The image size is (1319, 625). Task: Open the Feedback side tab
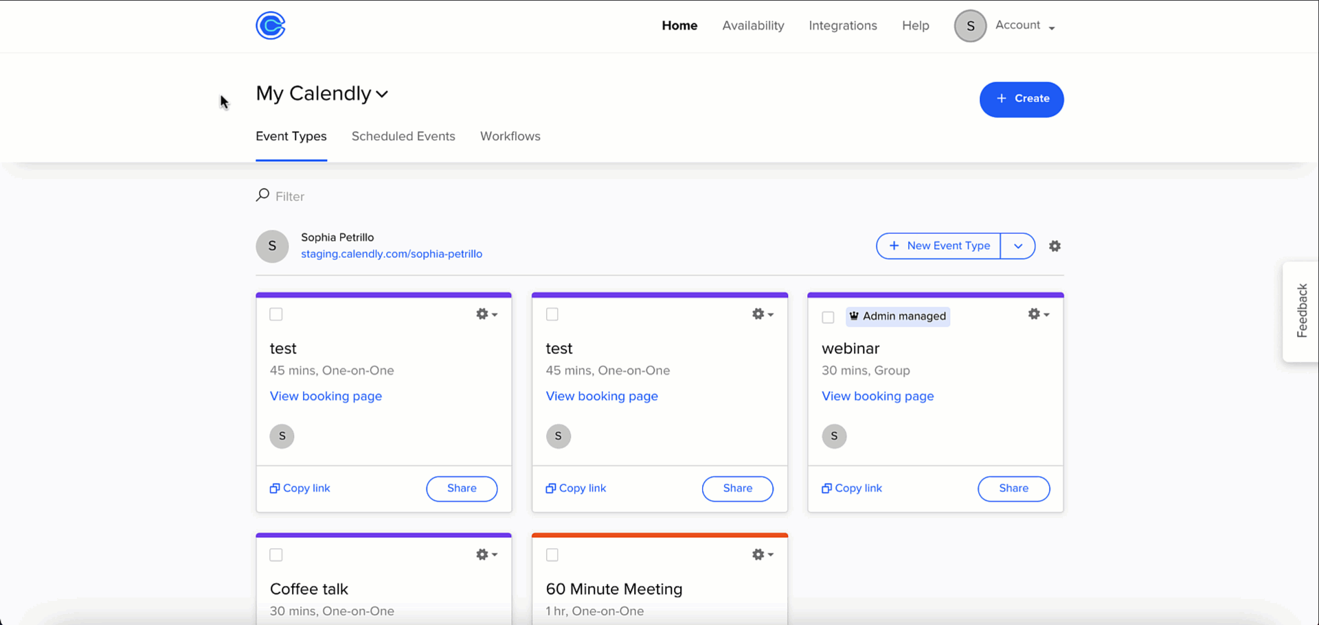point(1300,311)
